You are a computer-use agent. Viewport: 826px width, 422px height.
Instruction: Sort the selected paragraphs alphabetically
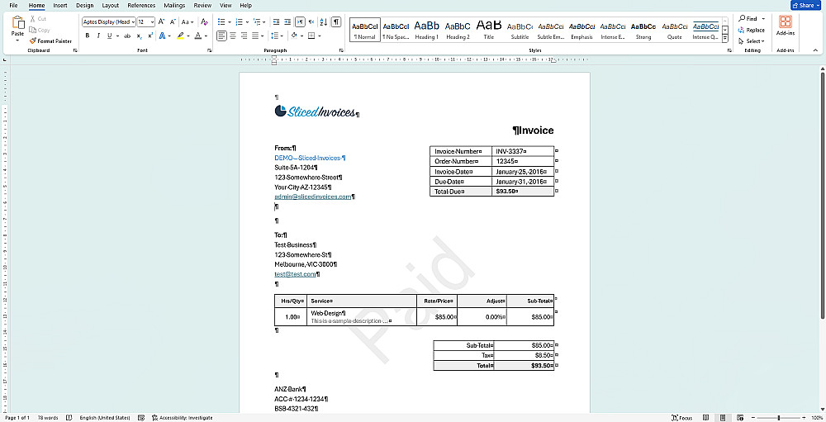324,21
